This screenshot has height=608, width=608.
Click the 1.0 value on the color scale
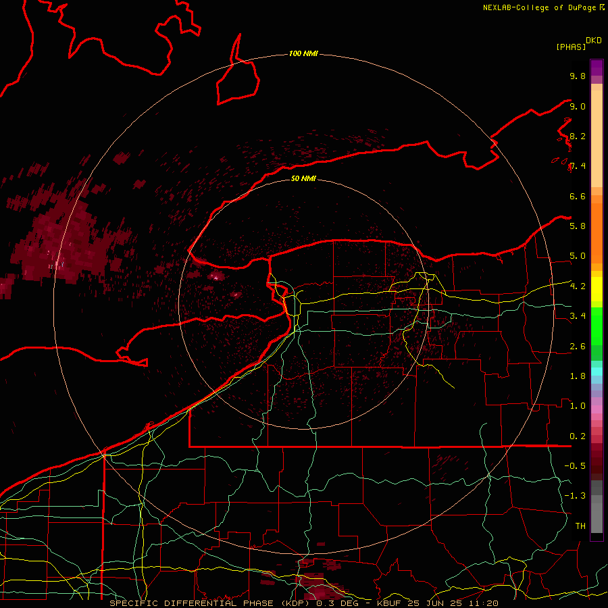point(578,406)
